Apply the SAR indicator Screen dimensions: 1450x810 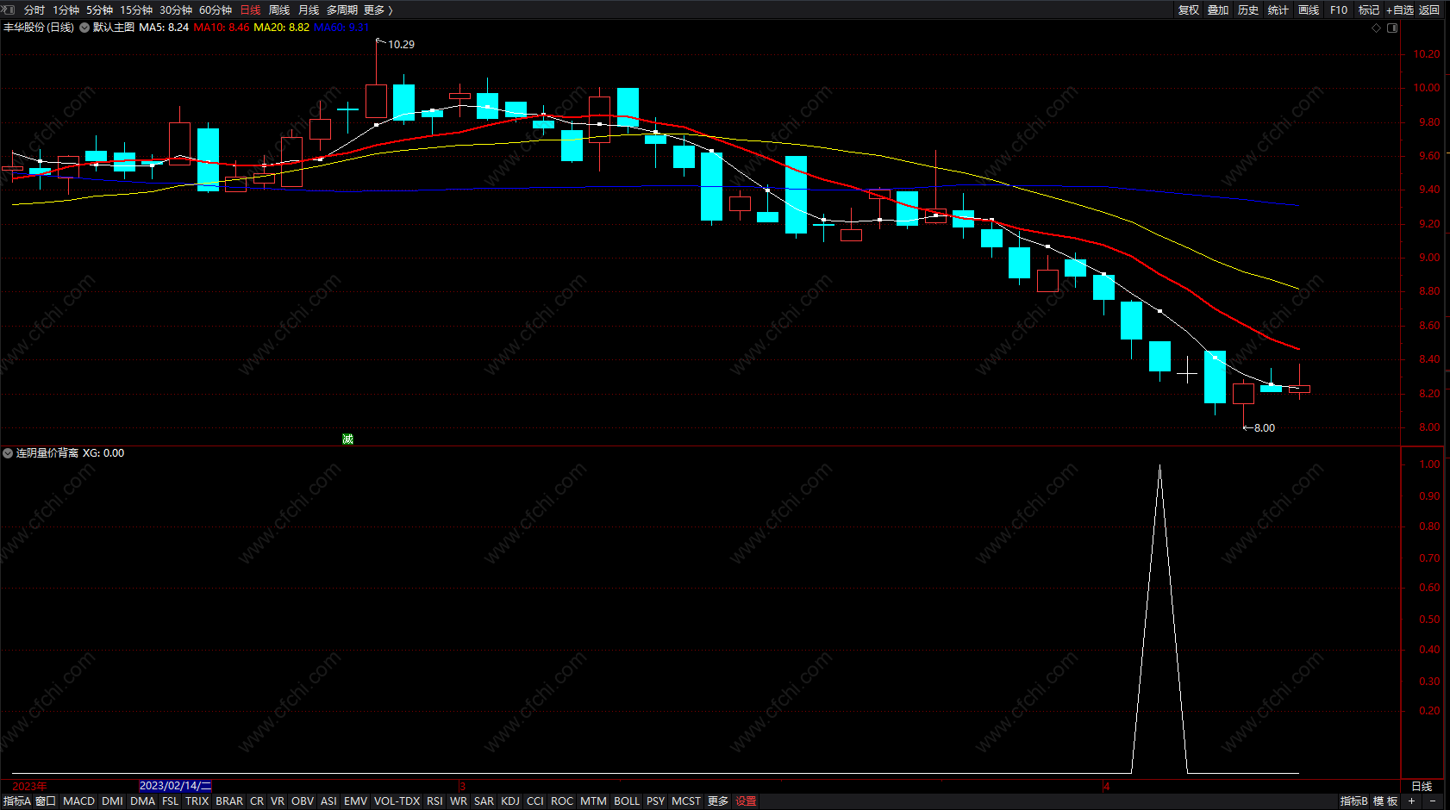[484, 801]
